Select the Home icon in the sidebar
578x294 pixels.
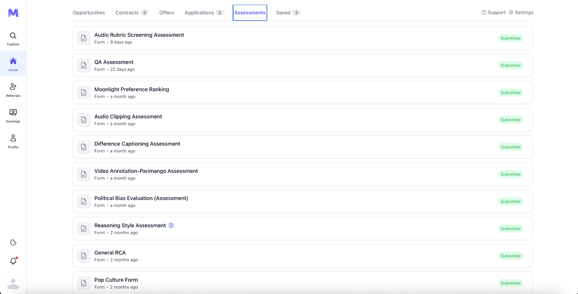tap(13, 64)
